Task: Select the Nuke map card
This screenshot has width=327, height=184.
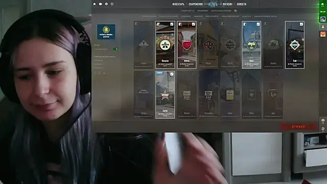Action: [x=251, y=45]
